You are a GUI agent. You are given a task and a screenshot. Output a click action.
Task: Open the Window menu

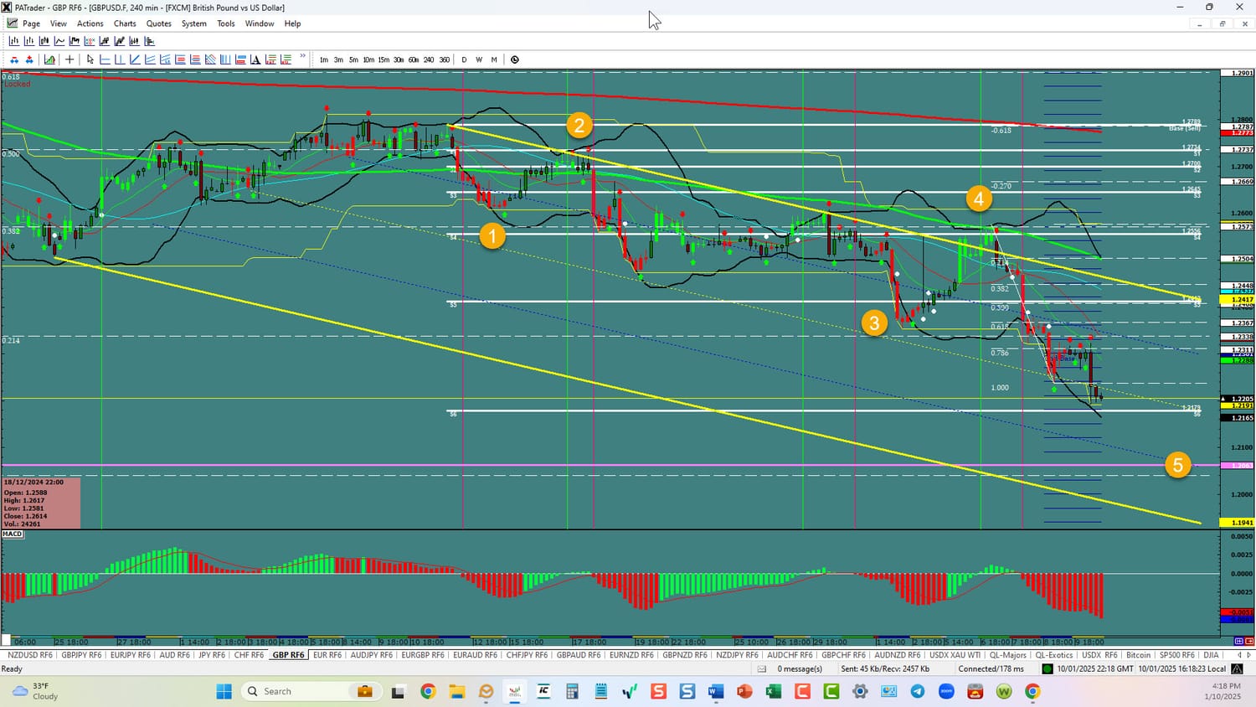[260, 23]
